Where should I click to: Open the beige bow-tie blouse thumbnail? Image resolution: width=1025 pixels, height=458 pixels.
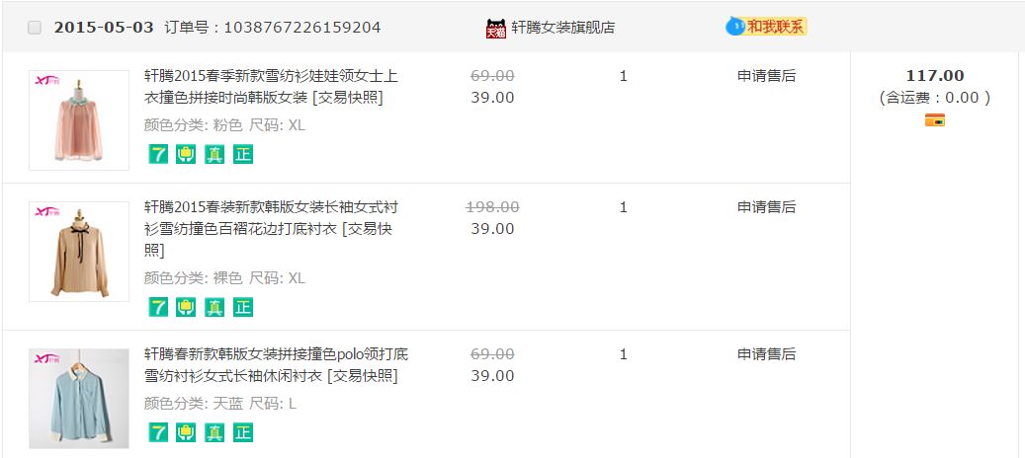tap(79, 251)
